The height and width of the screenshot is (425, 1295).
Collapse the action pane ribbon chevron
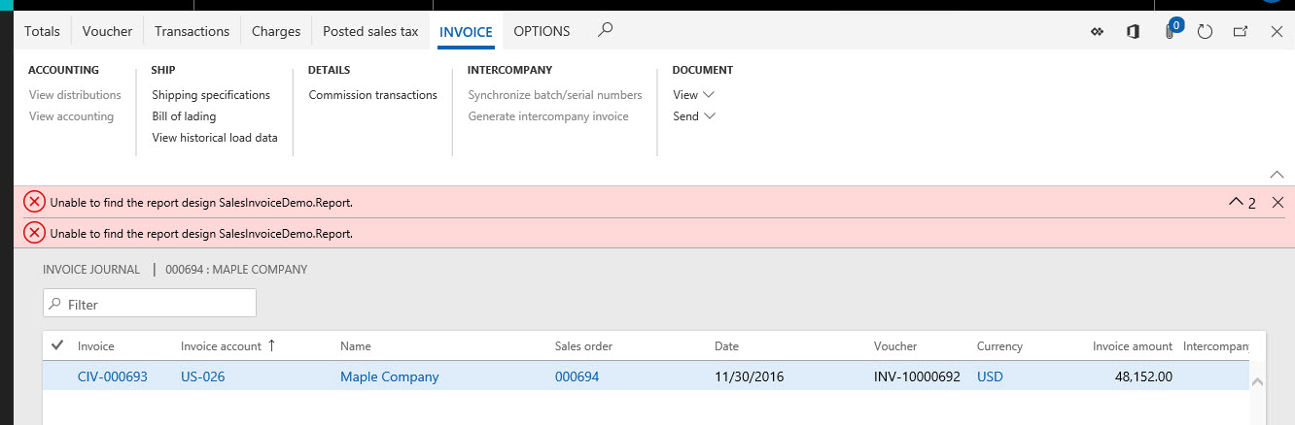coord(1277,174)
